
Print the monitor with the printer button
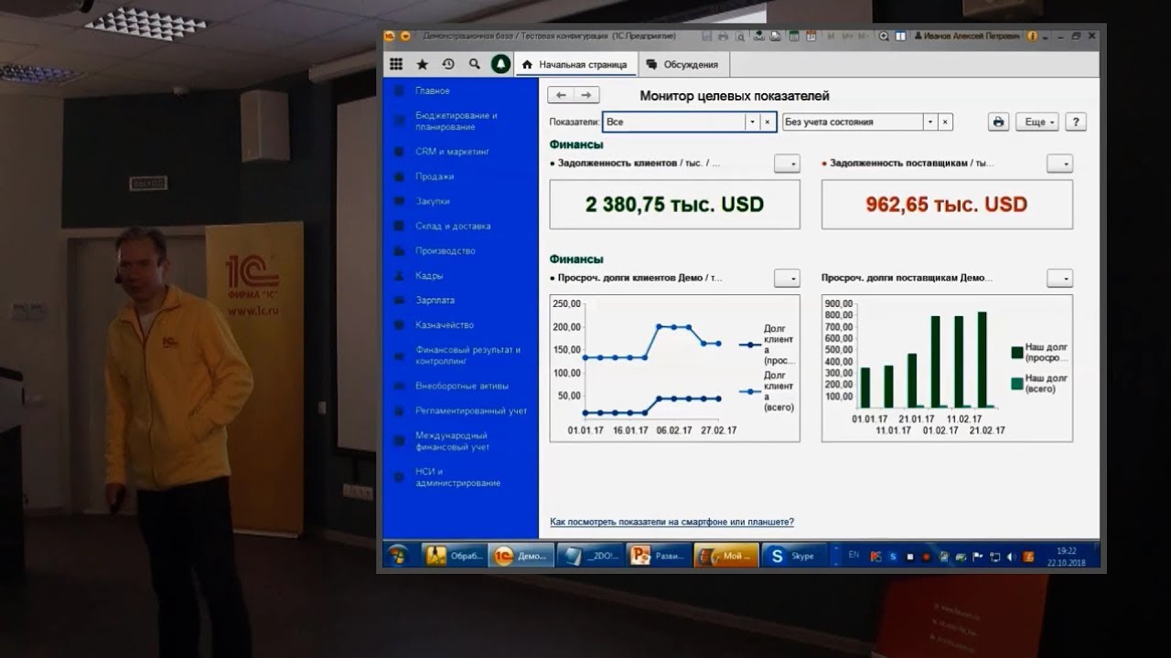click(x=999, y=122)
